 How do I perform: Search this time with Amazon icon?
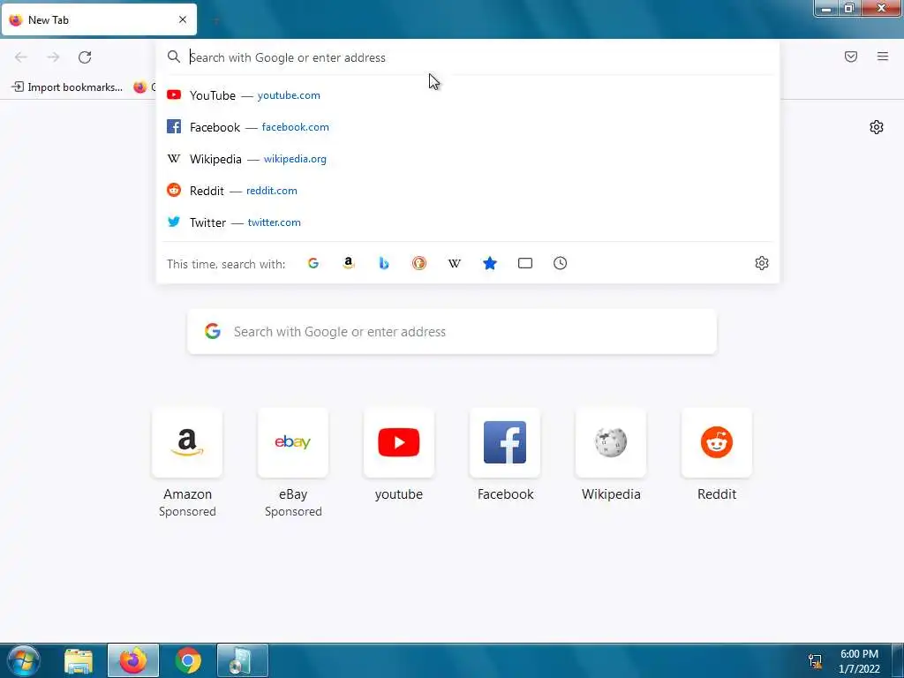[x=348, y=263]
